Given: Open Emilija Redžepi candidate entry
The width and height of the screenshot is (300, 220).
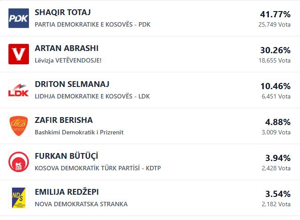Looking at the screenshot, I should 67,192.
